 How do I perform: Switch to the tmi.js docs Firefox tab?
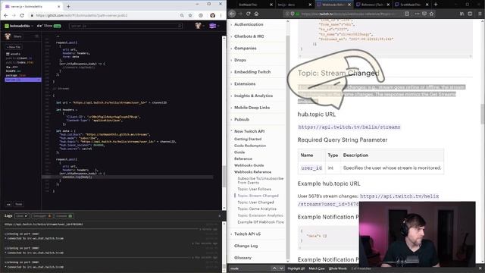[x=295, y=5]
